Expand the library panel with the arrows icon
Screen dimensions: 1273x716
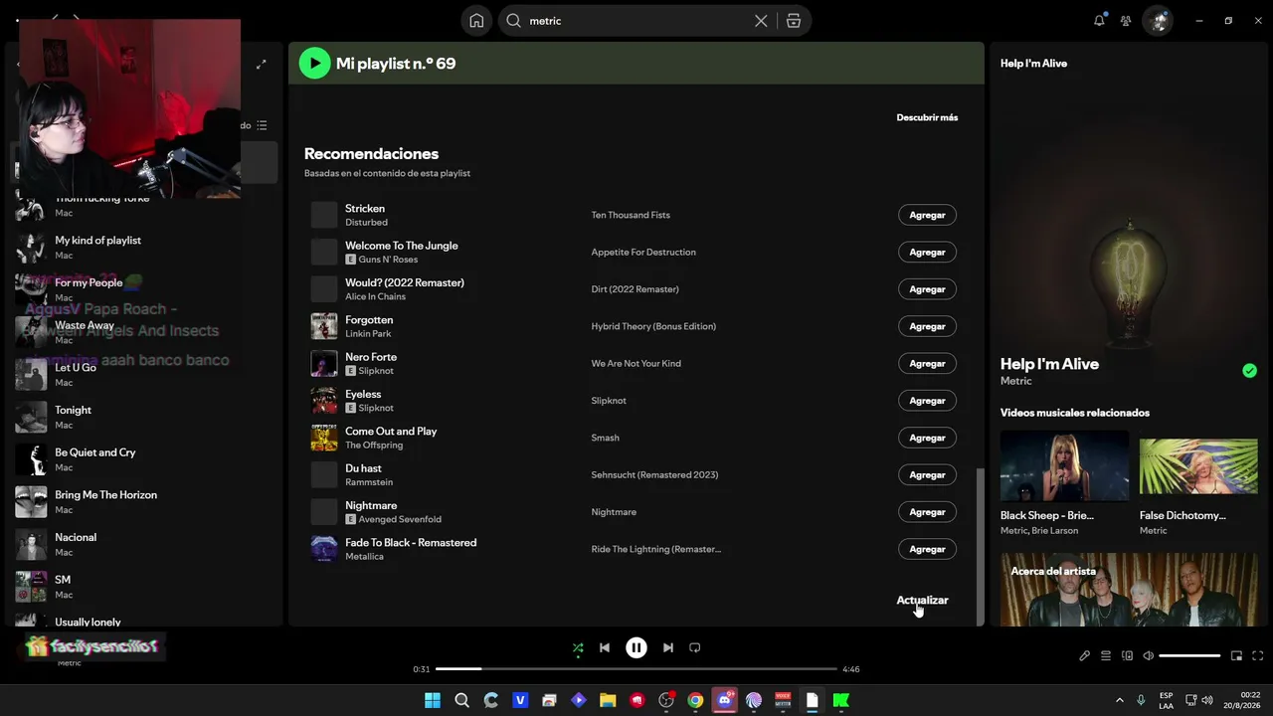[261, 65]
